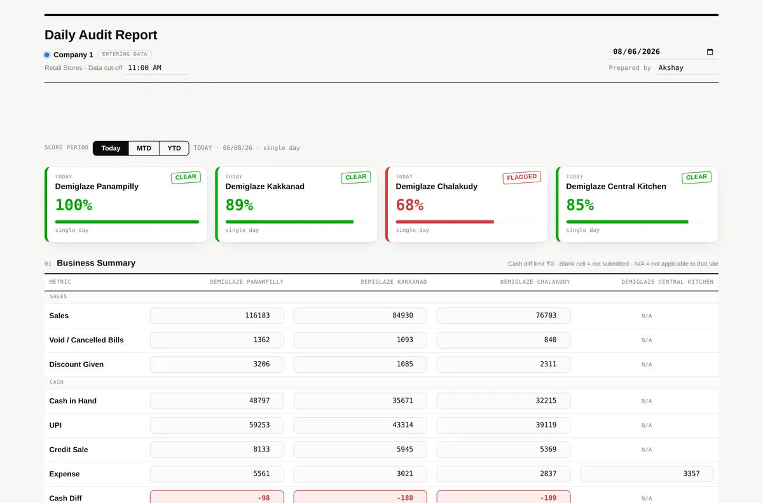Edit Chalakudy UPI value 39119
The image size is (763, 503).
tap(504, 426)
